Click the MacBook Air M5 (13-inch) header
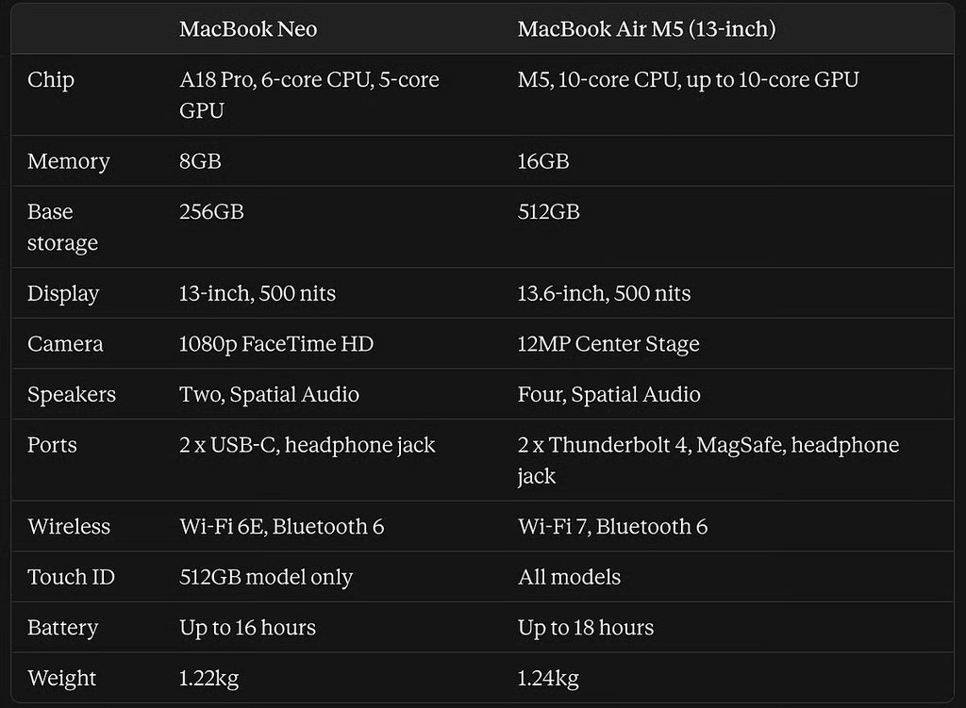 pyautogui.click(x=646, y=29)
